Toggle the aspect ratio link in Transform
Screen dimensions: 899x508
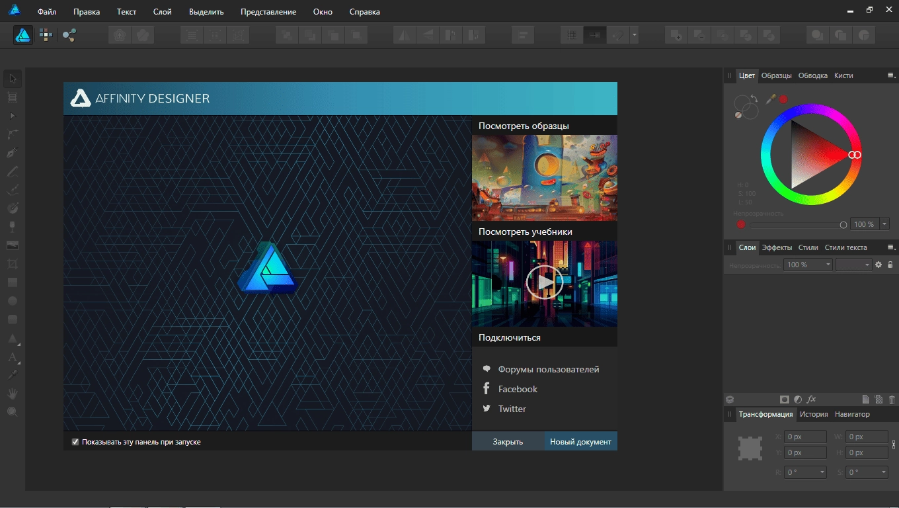pyautogui.click(x=894, y=444)
